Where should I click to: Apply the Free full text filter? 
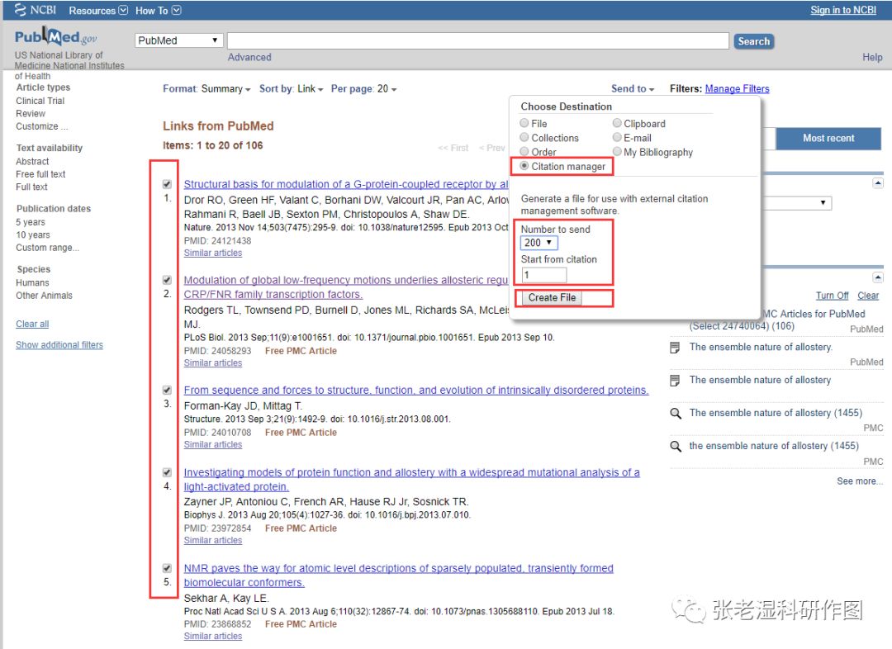[x=40, y=174]
